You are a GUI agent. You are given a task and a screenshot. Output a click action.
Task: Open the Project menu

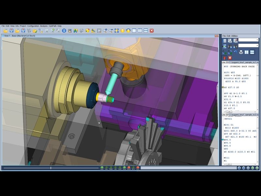(23, 26)
